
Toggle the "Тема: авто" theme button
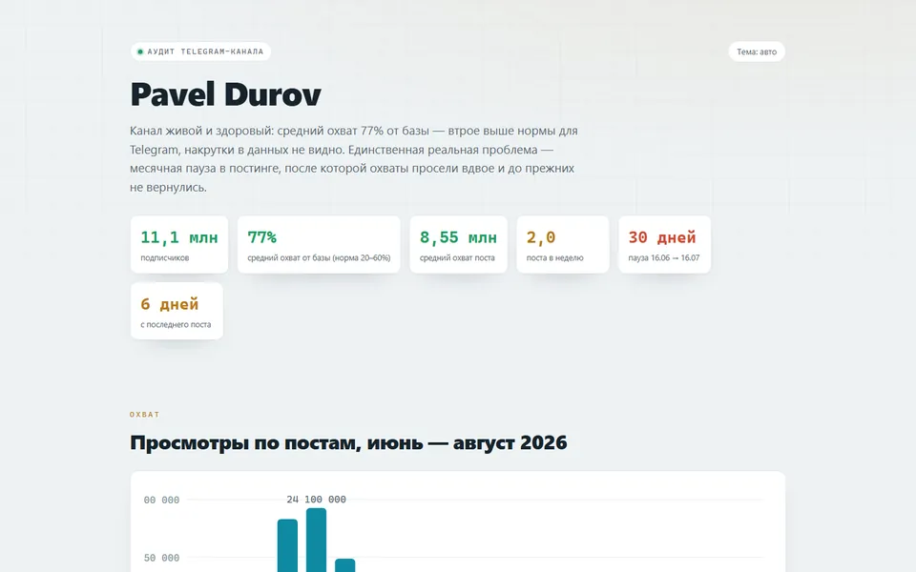tap(757, 51)
